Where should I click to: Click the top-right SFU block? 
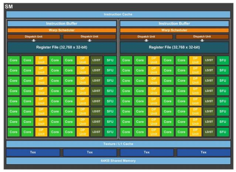[223, 60]
